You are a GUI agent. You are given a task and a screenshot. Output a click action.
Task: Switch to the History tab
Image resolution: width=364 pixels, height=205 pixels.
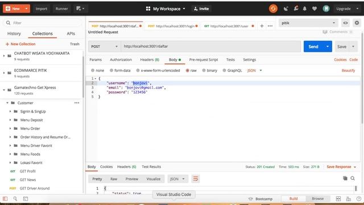[x=14, y=34]
